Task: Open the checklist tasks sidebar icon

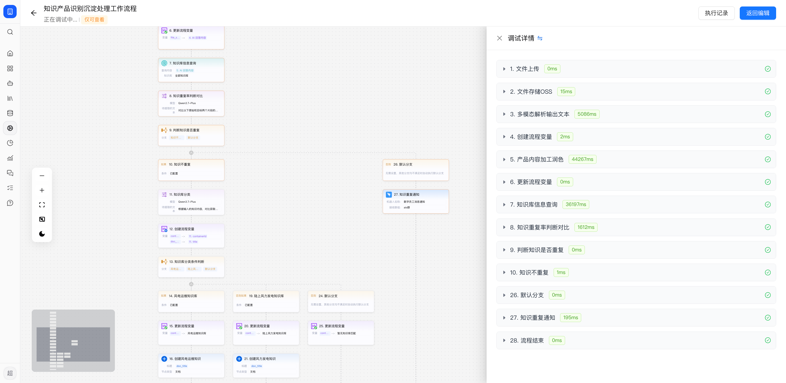Action: click(10, 188)
